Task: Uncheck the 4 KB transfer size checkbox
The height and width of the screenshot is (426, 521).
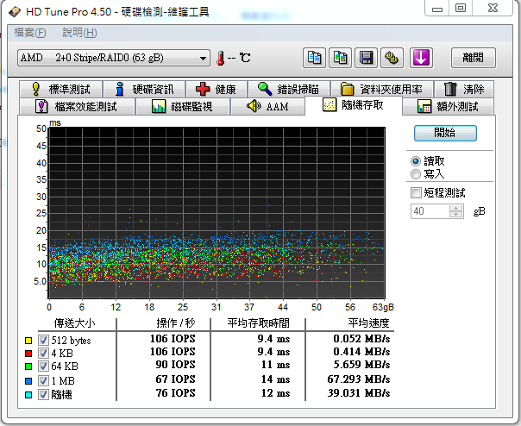Action: tap(43, 353)
